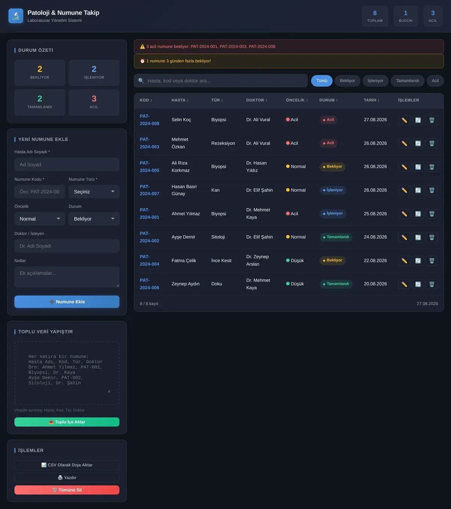Filter samples by İşleniyor status
The width and height of the screenshot is (451, 509).
tap(375, 81)
